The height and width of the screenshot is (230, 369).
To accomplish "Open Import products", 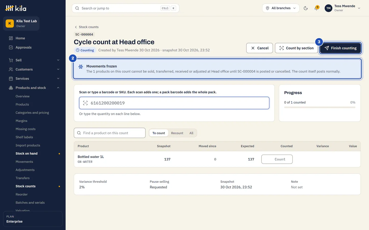I will point(28,145).
